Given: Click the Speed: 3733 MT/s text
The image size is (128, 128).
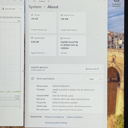Looking at the screenshot, I should click(x=38, y=53).
